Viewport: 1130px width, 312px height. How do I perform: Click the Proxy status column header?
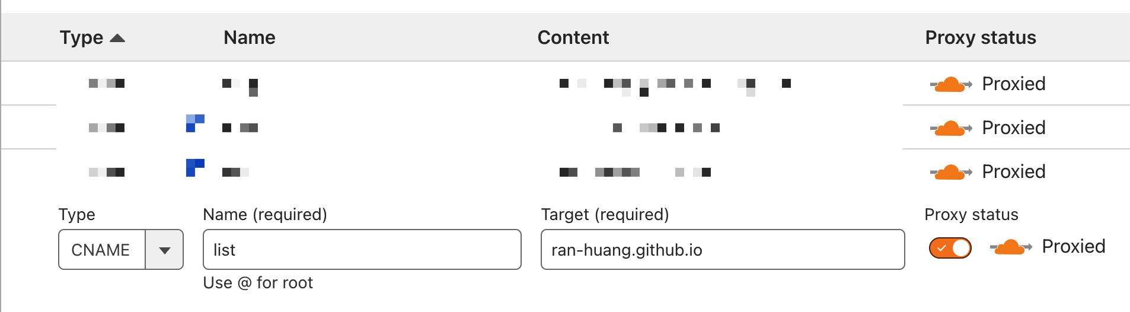980,38
